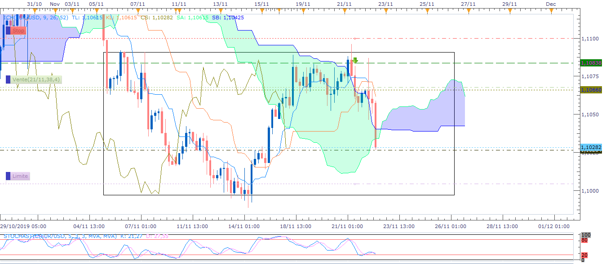Screen dimensions: 606x264
Task: Select the STOCHASTIC(EUR/USD, 5, 3, 3, MVA, MVA) label
Action: tap(60, 236)
